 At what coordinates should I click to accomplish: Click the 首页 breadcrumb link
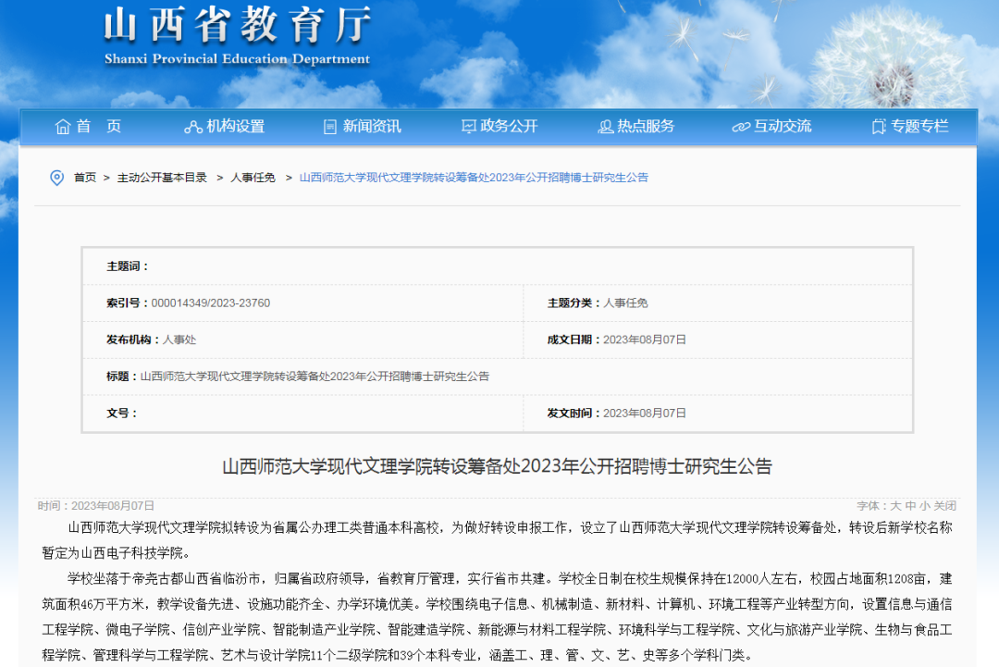[85, 178]
